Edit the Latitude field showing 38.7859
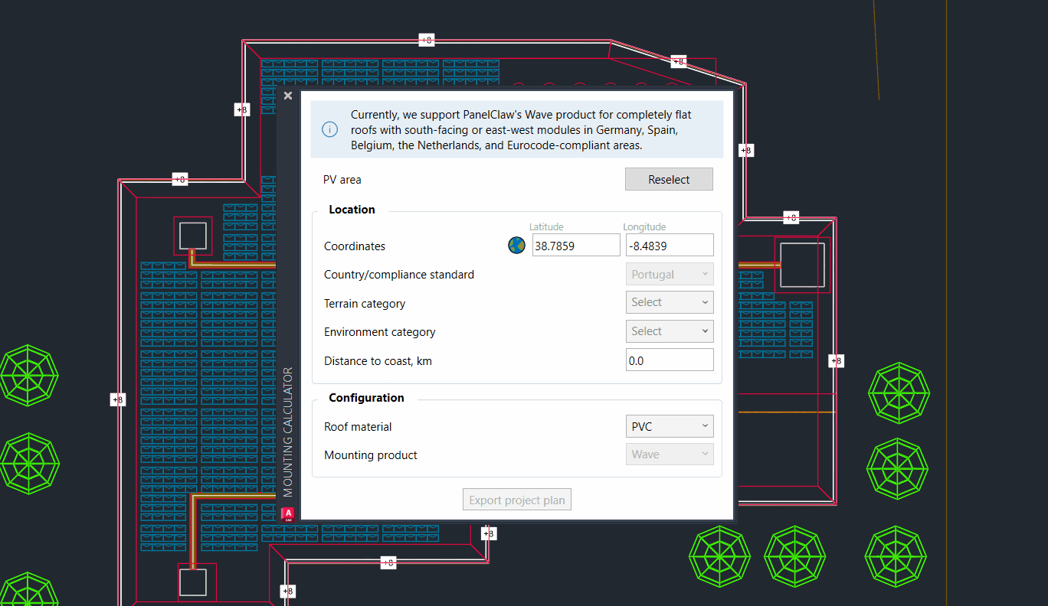This screenshot has height=606, width=1048. 576,246
